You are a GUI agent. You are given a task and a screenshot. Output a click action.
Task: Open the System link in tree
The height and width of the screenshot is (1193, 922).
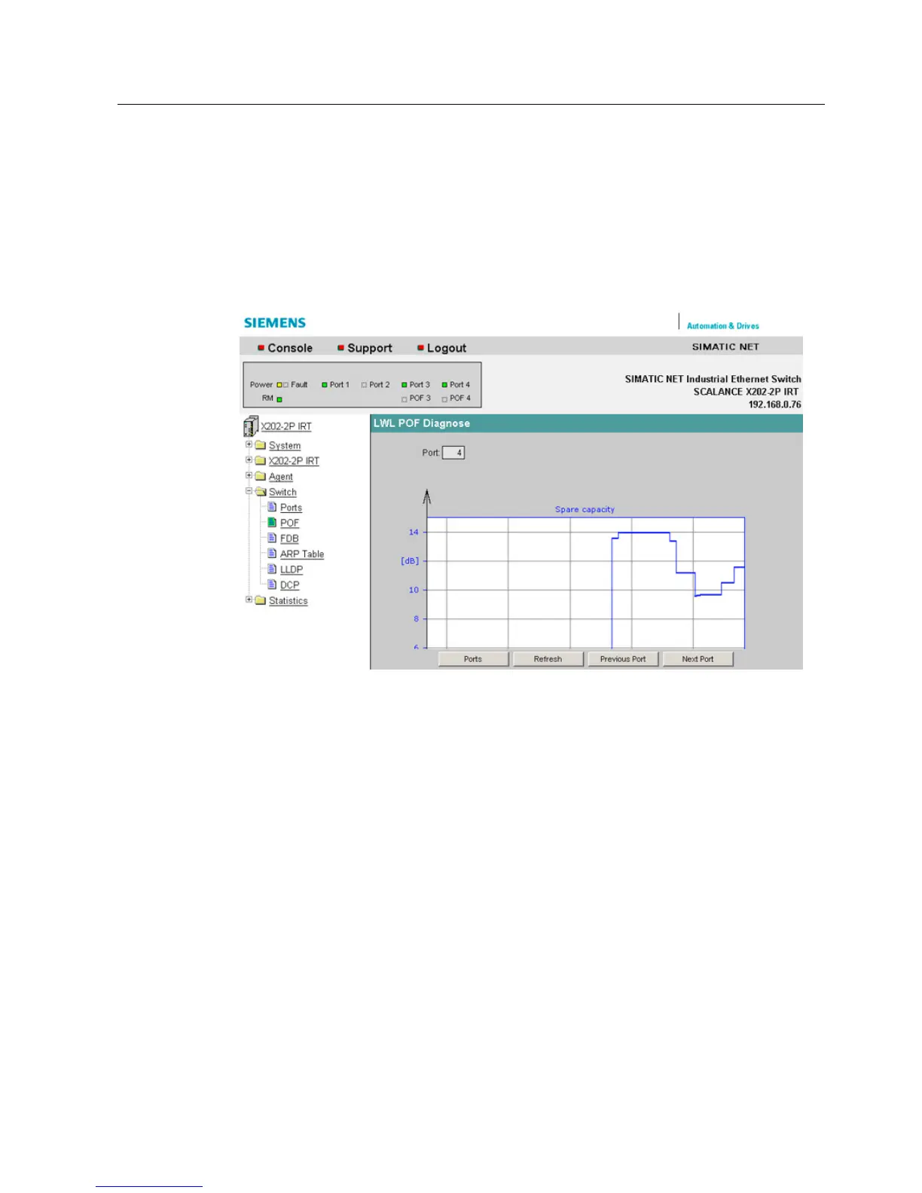coord(285,446)
